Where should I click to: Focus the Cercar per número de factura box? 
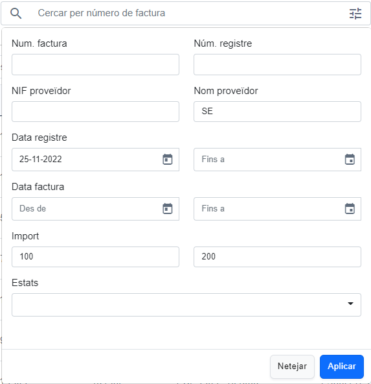click(186, 13)
